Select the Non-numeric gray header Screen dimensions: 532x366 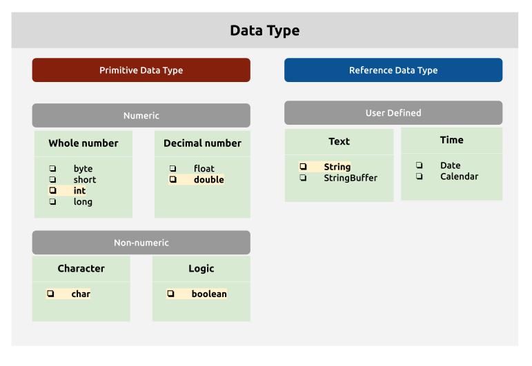141,243
